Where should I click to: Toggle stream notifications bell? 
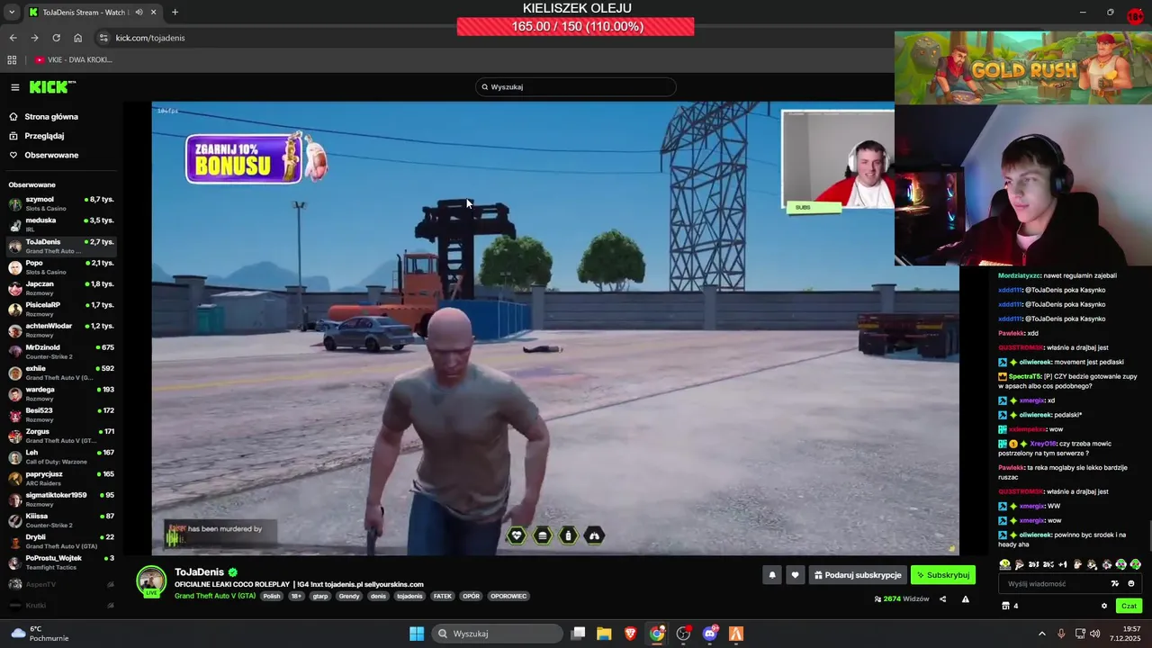click(772, 575)
